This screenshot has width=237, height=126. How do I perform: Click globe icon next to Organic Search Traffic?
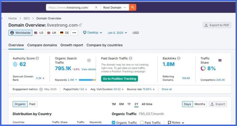coord(89,60)
